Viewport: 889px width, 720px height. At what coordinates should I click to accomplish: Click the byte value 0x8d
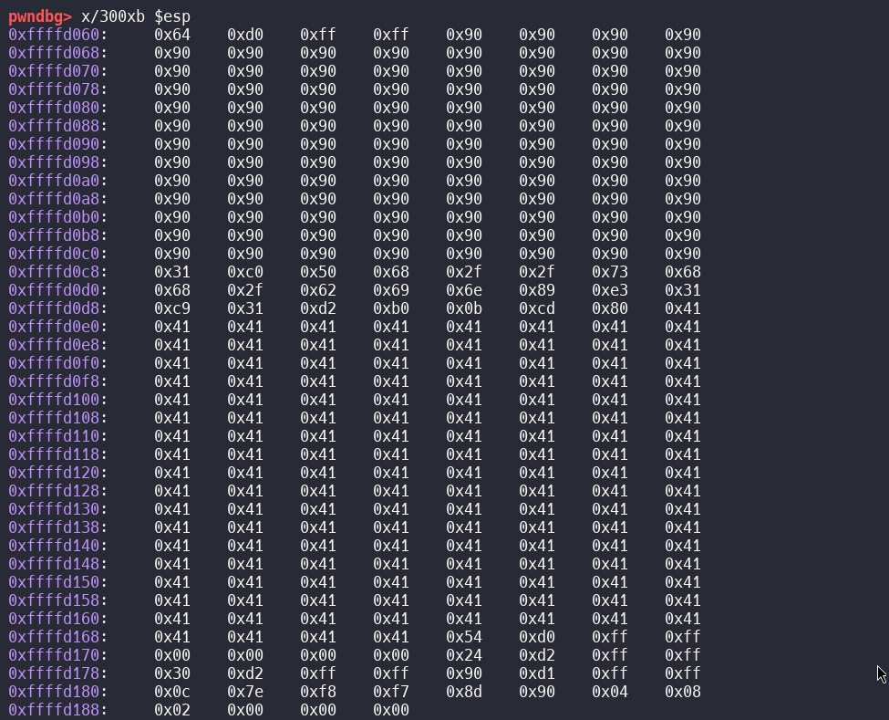click(464, 692)
